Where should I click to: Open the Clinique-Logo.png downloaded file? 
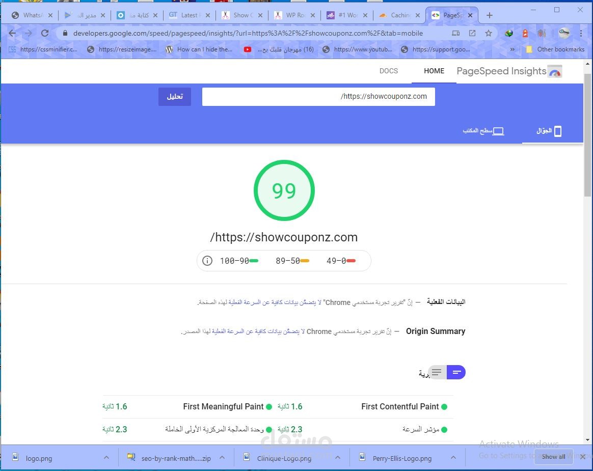click(284, 459)
